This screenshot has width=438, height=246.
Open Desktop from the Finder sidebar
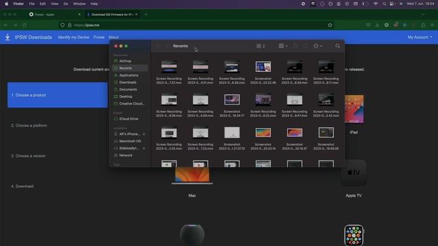tap(130, 96)
